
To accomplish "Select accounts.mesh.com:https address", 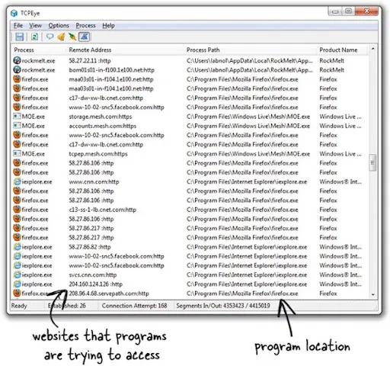I will point(103,126).
